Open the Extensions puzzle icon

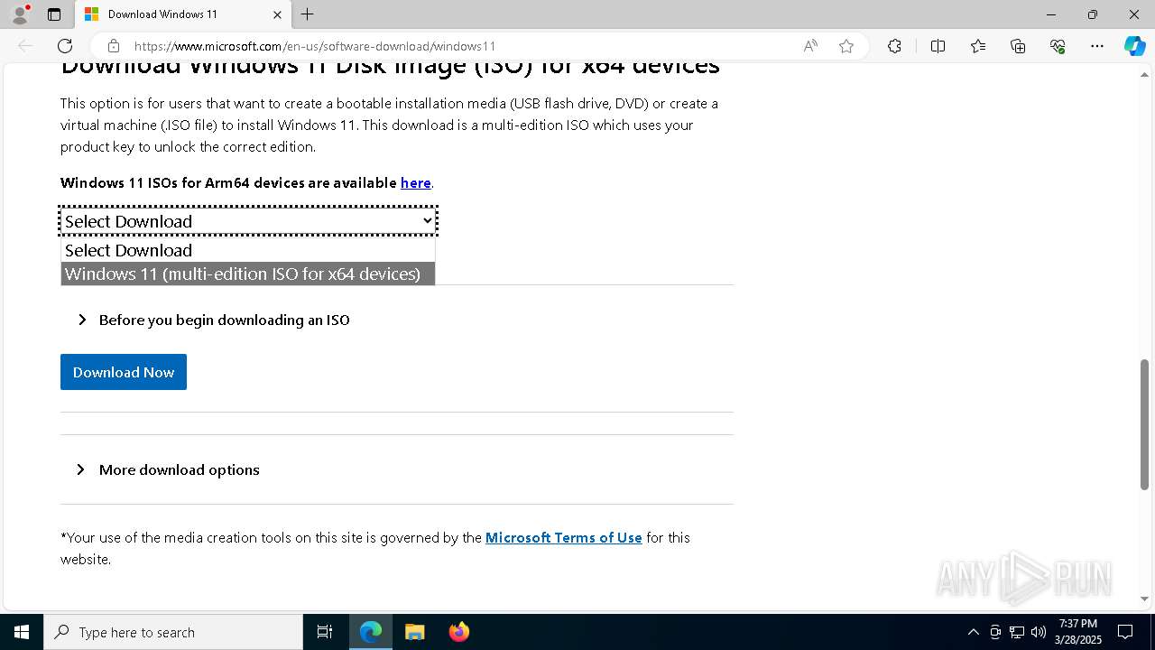[894, 46]
